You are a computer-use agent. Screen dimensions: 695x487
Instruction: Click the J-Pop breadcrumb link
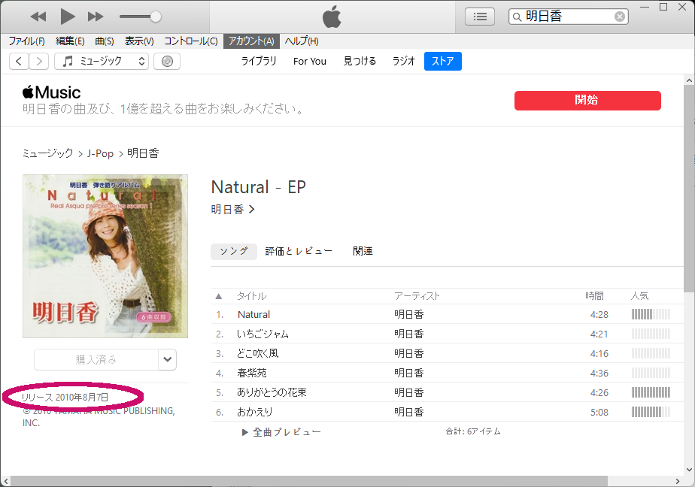(x=100, y=153)
